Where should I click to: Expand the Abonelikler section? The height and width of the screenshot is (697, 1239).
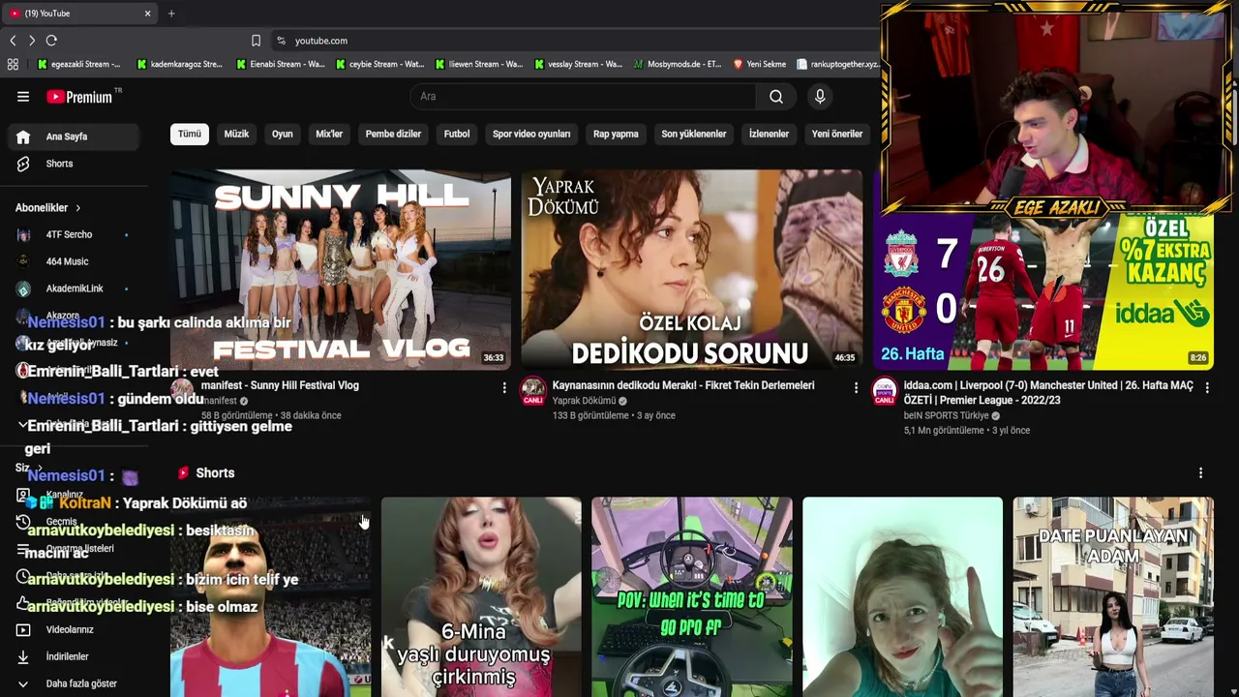coord(48,208)
